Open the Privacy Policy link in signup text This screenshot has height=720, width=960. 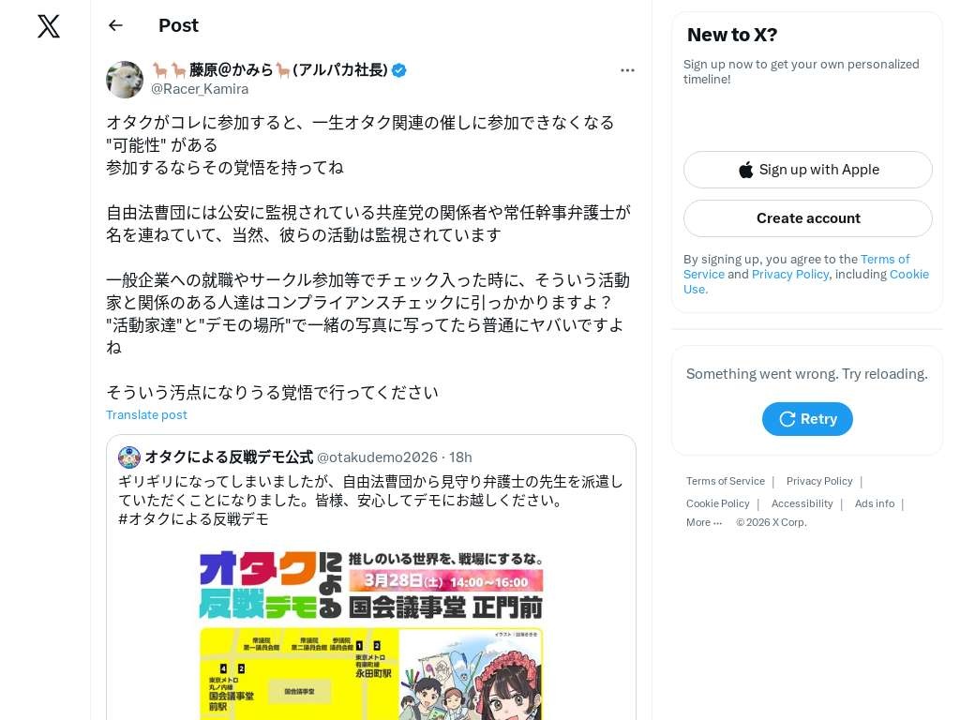point(789,275)
